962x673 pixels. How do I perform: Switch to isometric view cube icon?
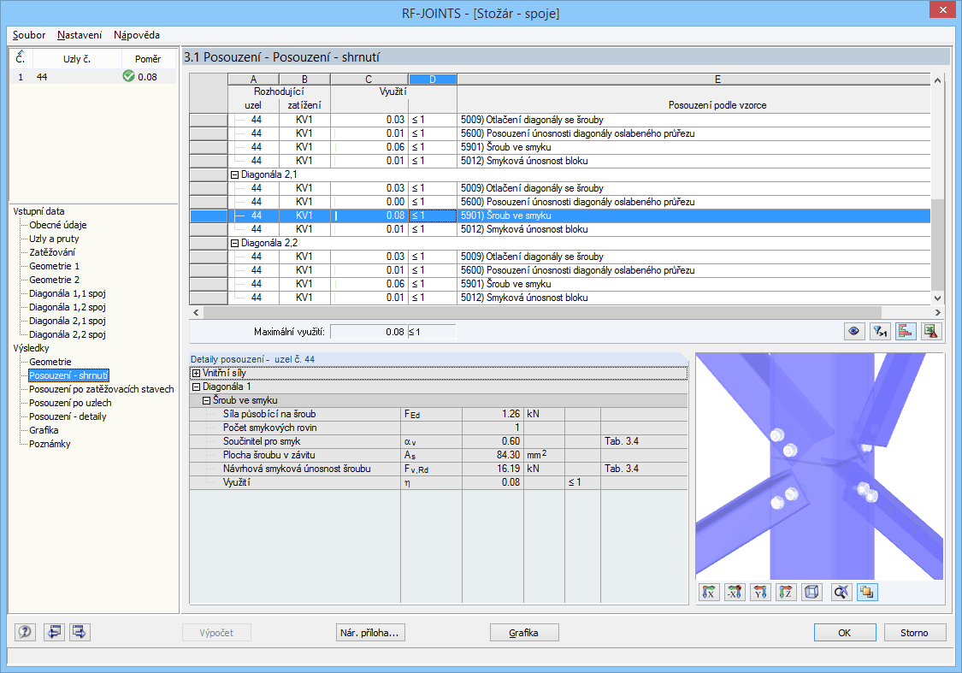pos(812,592)
